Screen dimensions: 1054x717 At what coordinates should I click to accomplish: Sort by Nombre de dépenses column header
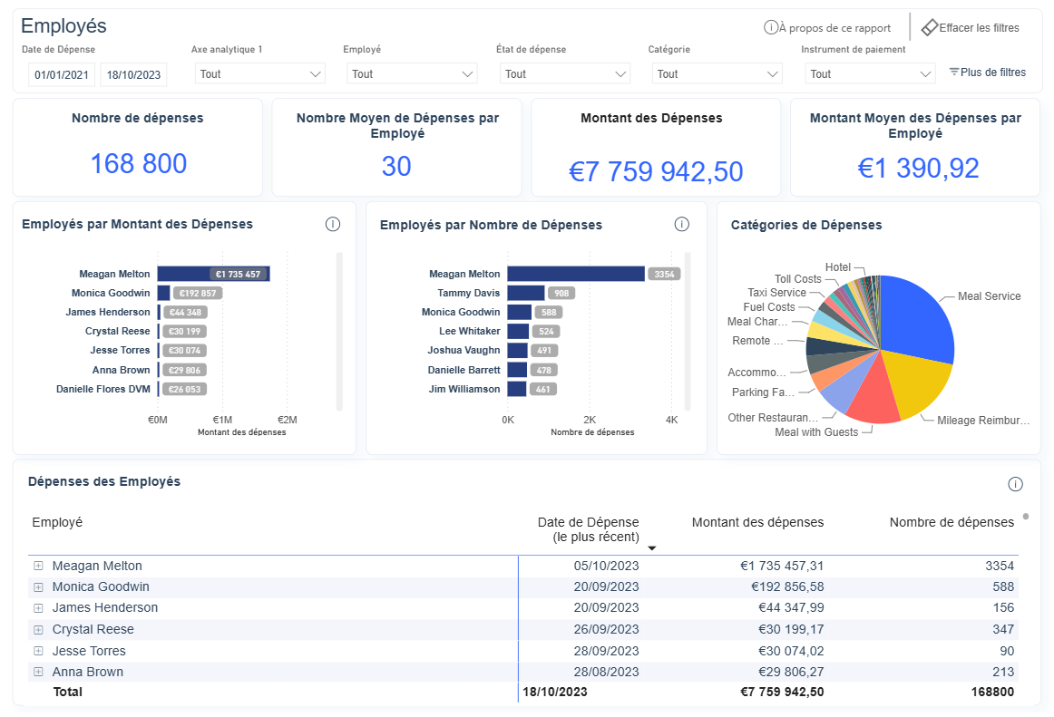click(x=952, y=522)
